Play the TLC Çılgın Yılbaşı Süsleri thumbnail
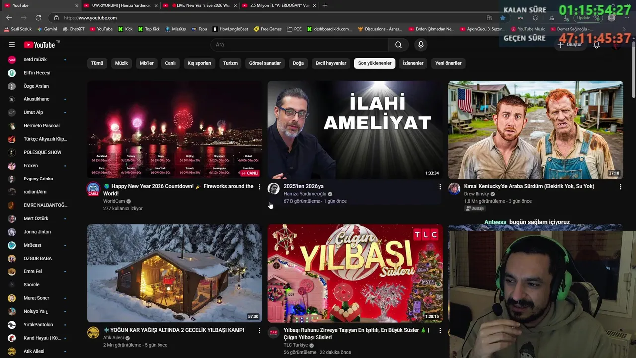The image size is (636, 358). point(355,273)
